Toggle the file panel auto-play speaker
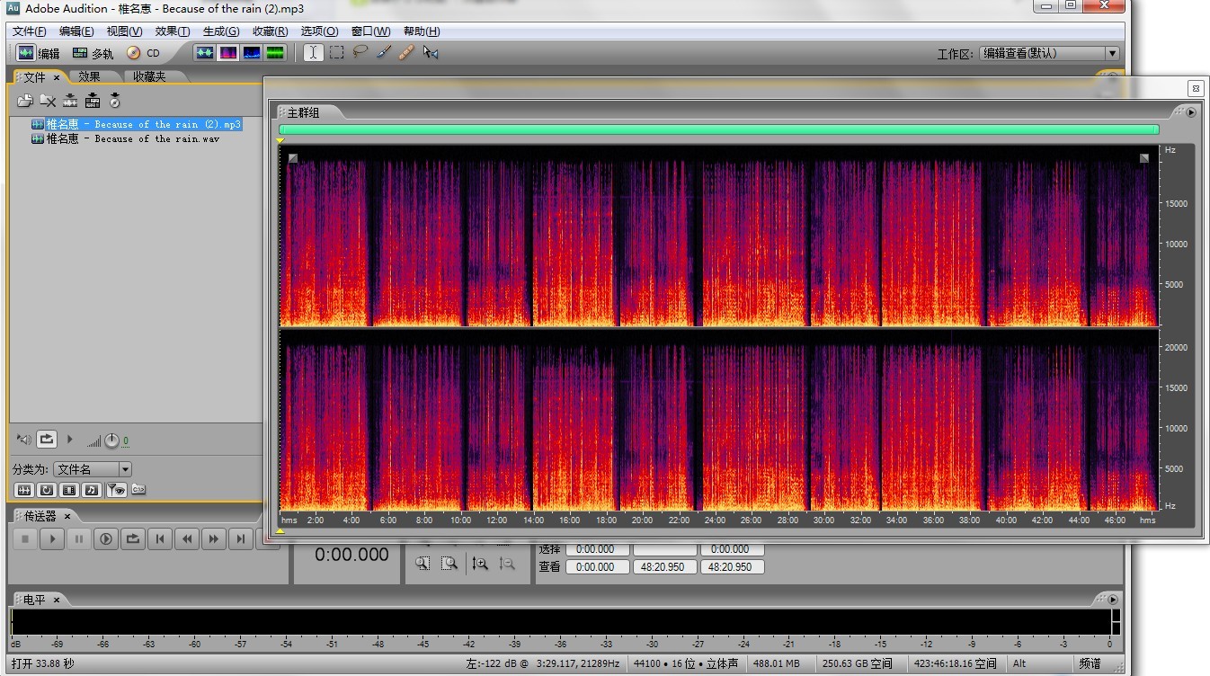Viewport: 1210px width, 676px height. [23, 440]
